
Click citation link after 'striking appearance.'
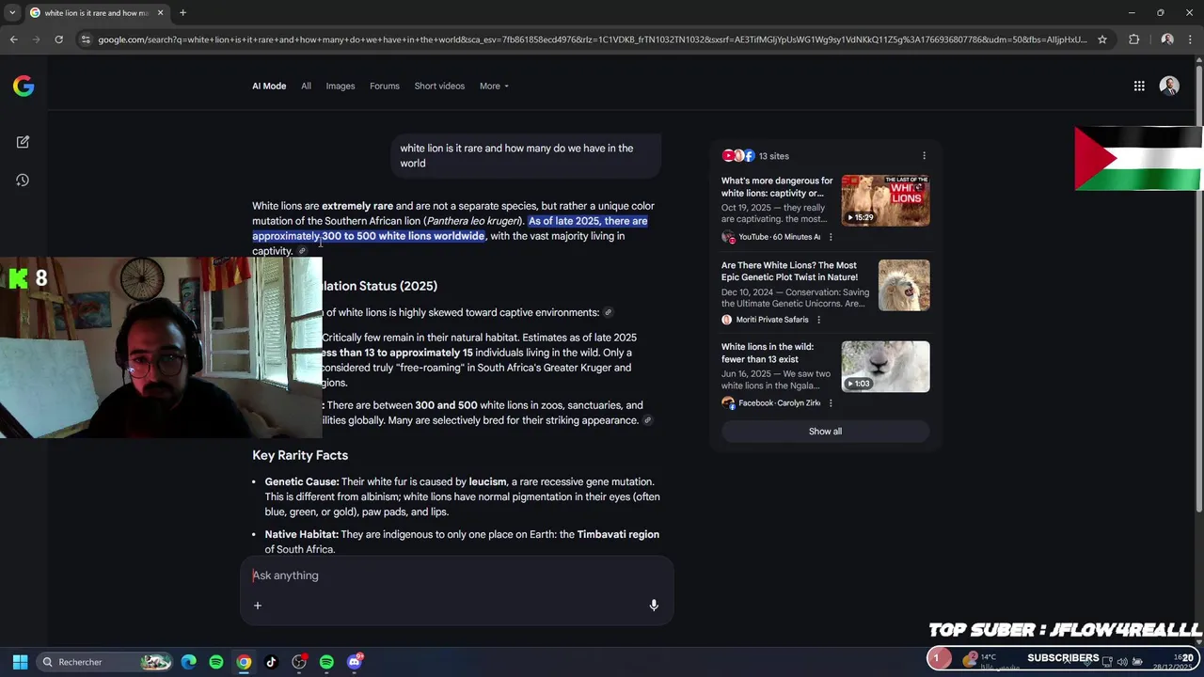coord(647,420)
